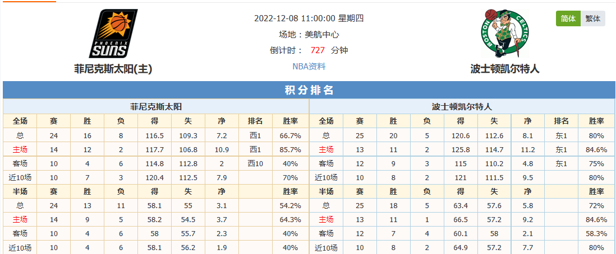The width and height of the screenshot is (616, 254).
Task: Click Celtics total points conceded 112.6
Action: (494, 135)
